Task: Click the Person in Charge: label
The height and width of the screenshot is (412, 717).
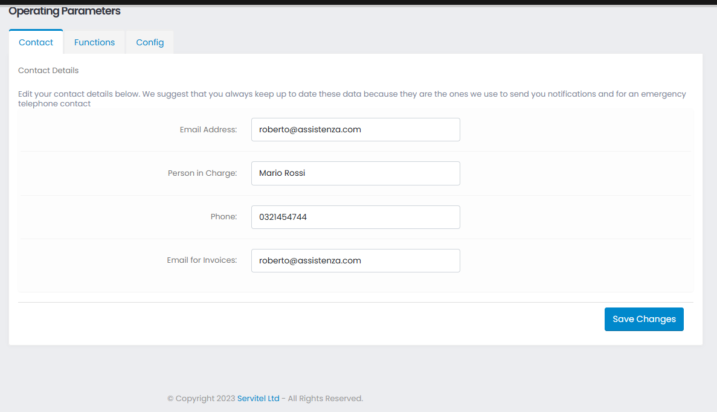Action: [202, 173]
